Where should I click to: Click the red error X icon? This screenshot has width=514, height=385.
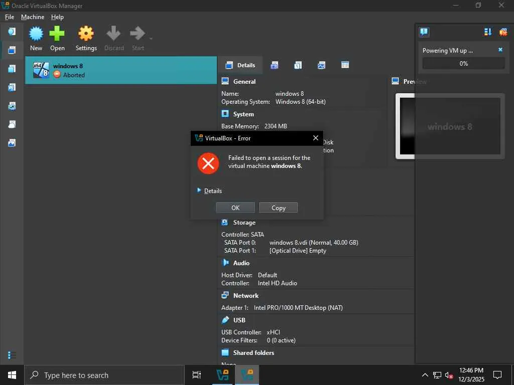[x=208, y=163]
